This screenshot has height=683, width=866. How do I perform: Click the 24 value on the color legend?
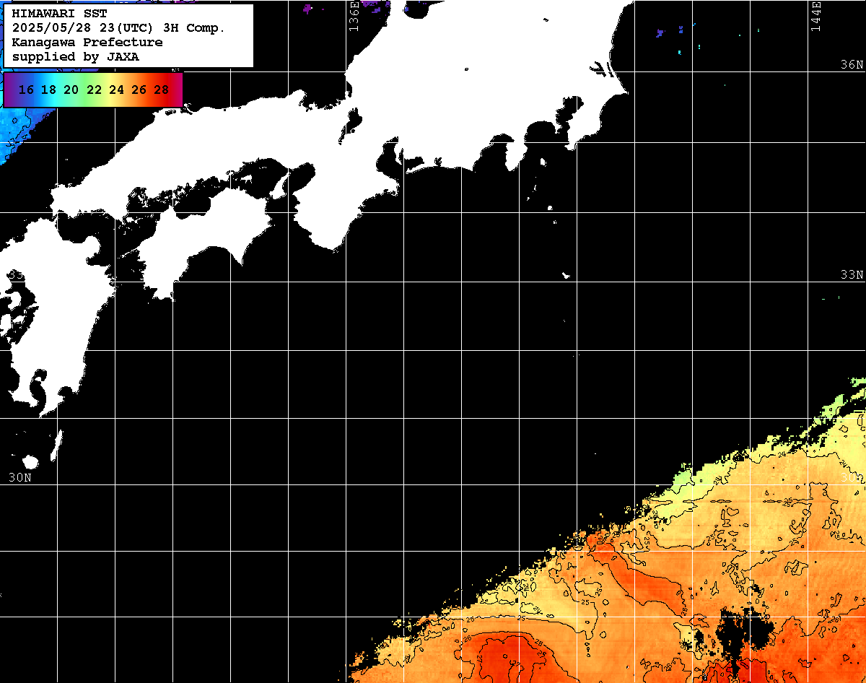(x=116, y=90)
